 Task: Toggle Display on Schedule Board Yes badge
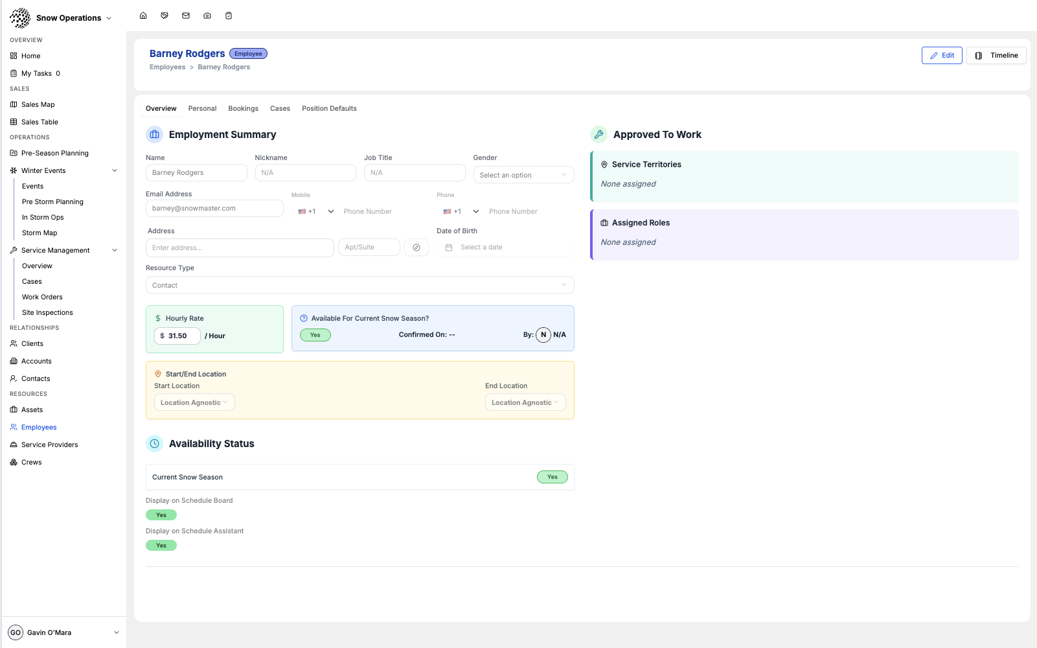pyautogui.click(x=161, y=515)
